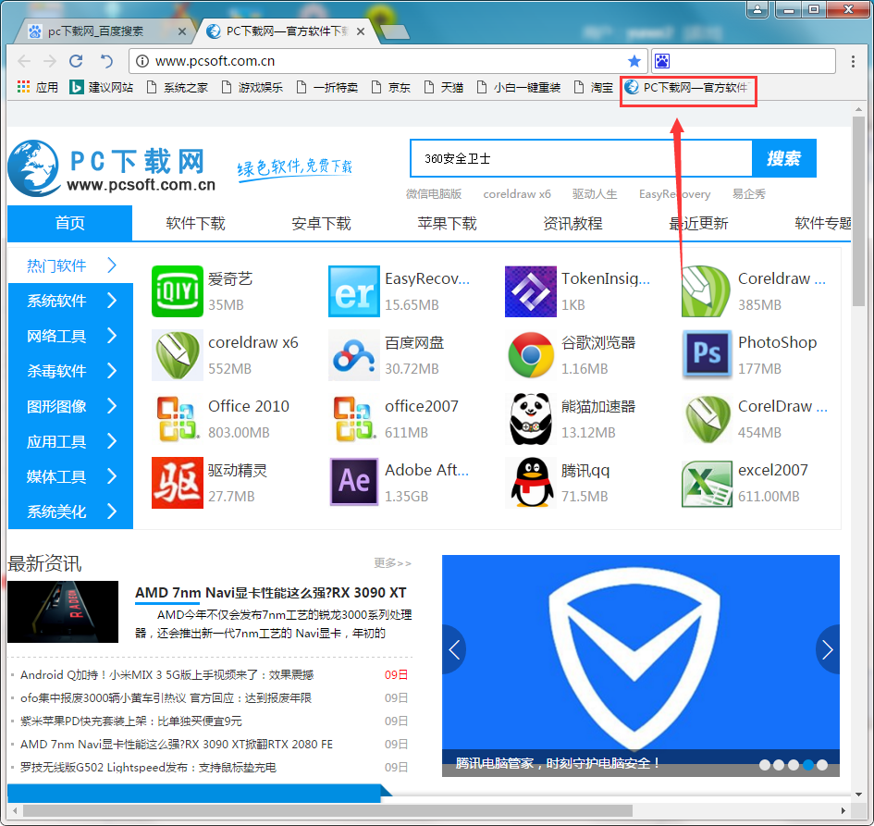Open the ofo集中报废 news link
The height and width of the screenshot is (826, 874).
166,697
